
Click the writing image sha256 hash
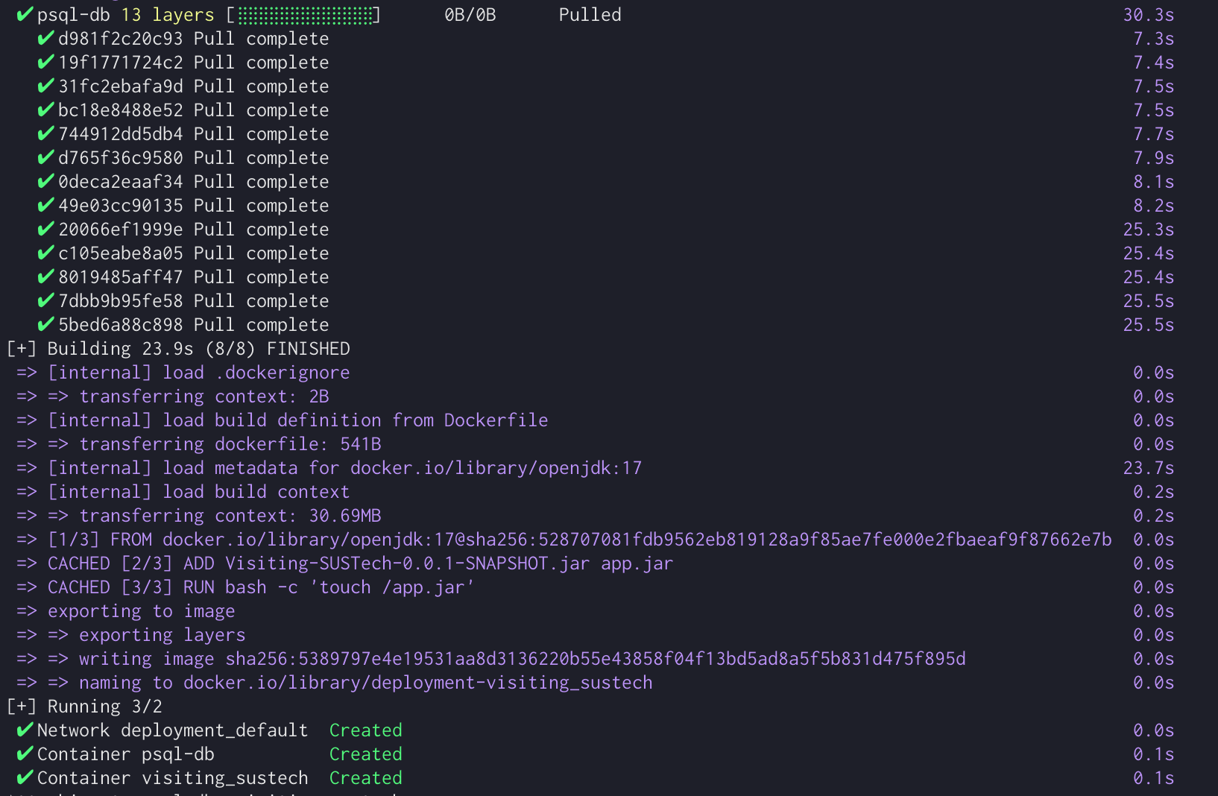click(x=595, y=659)
